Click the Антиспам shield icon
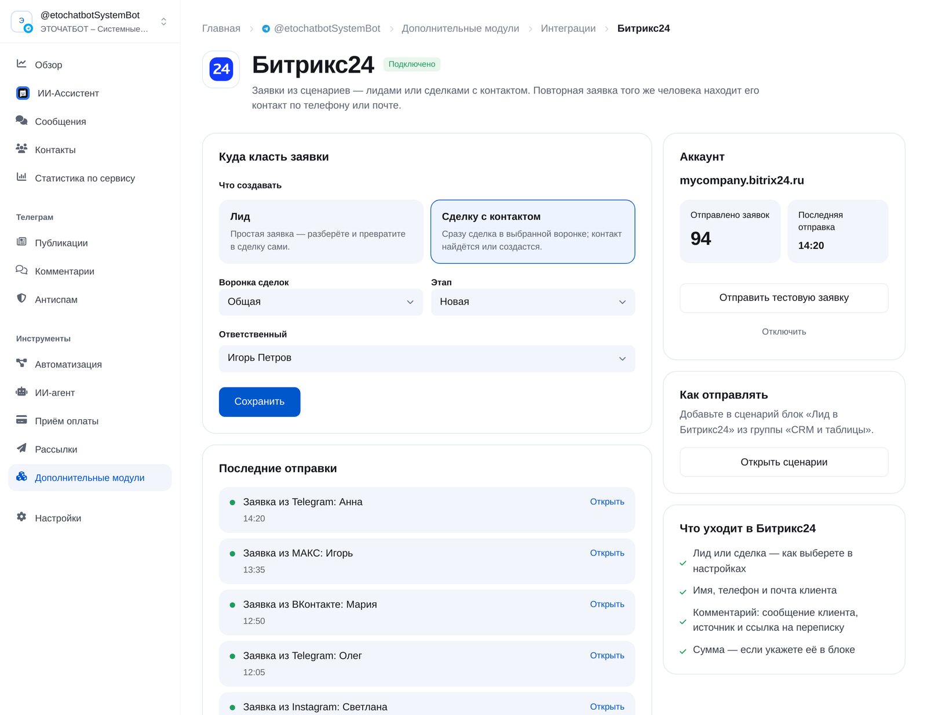Image resolution: width=927 pixels, height=715 pixels. coord(21,299)
